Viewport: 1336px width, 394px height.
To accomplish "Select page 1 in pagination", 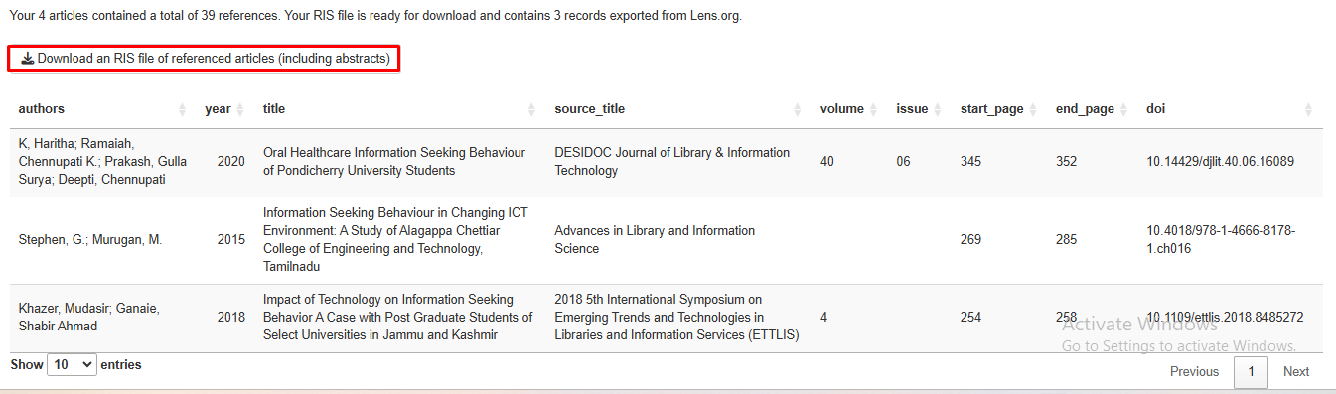I will [x=1251, y=372].
